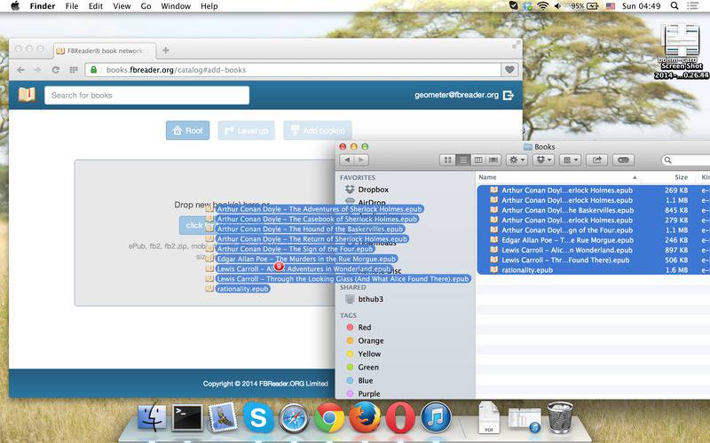Open the Apple menu
This screenshot has width=710, height=443.
[x=15, y=6]
